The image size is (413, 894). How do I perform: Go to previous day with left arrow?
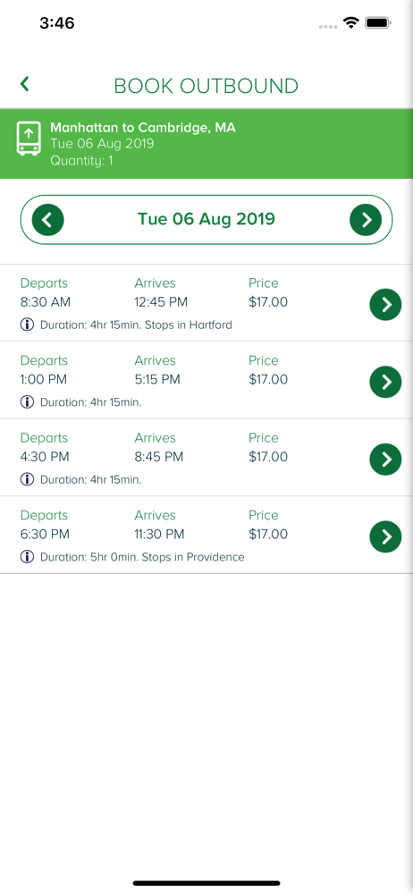click(x=48, y=220)
